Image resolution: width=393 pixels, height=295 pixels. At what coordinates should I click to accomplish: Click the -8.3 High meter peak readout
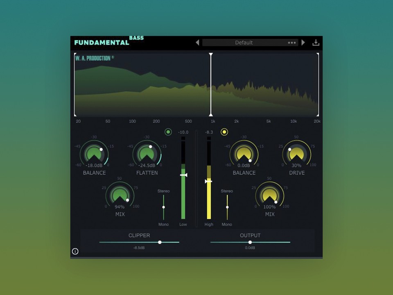point(209,132)
